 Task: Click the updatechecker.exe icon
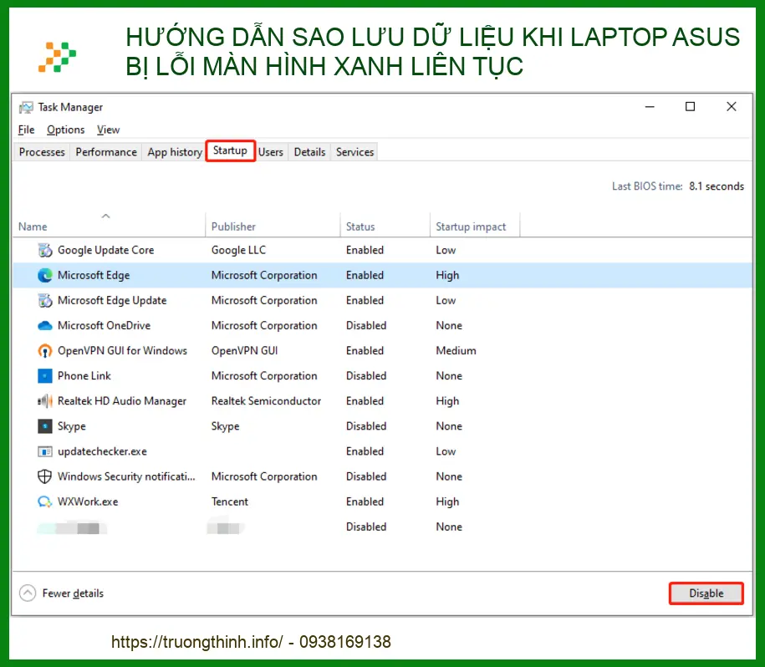(x=45, y=451)
